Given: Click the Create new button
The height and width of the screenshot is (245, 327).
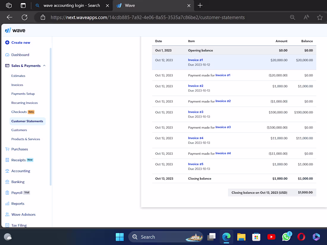Looking at the screenshot, I should tap(17, 42).
